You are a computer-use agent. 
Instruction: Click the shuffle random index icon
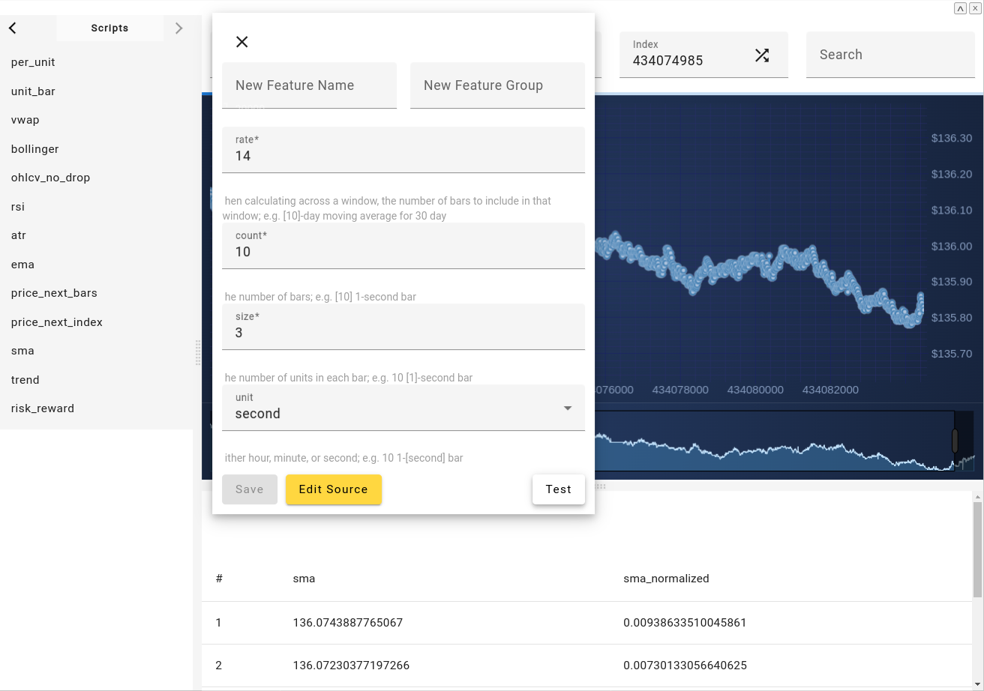[x=762, y=55]
